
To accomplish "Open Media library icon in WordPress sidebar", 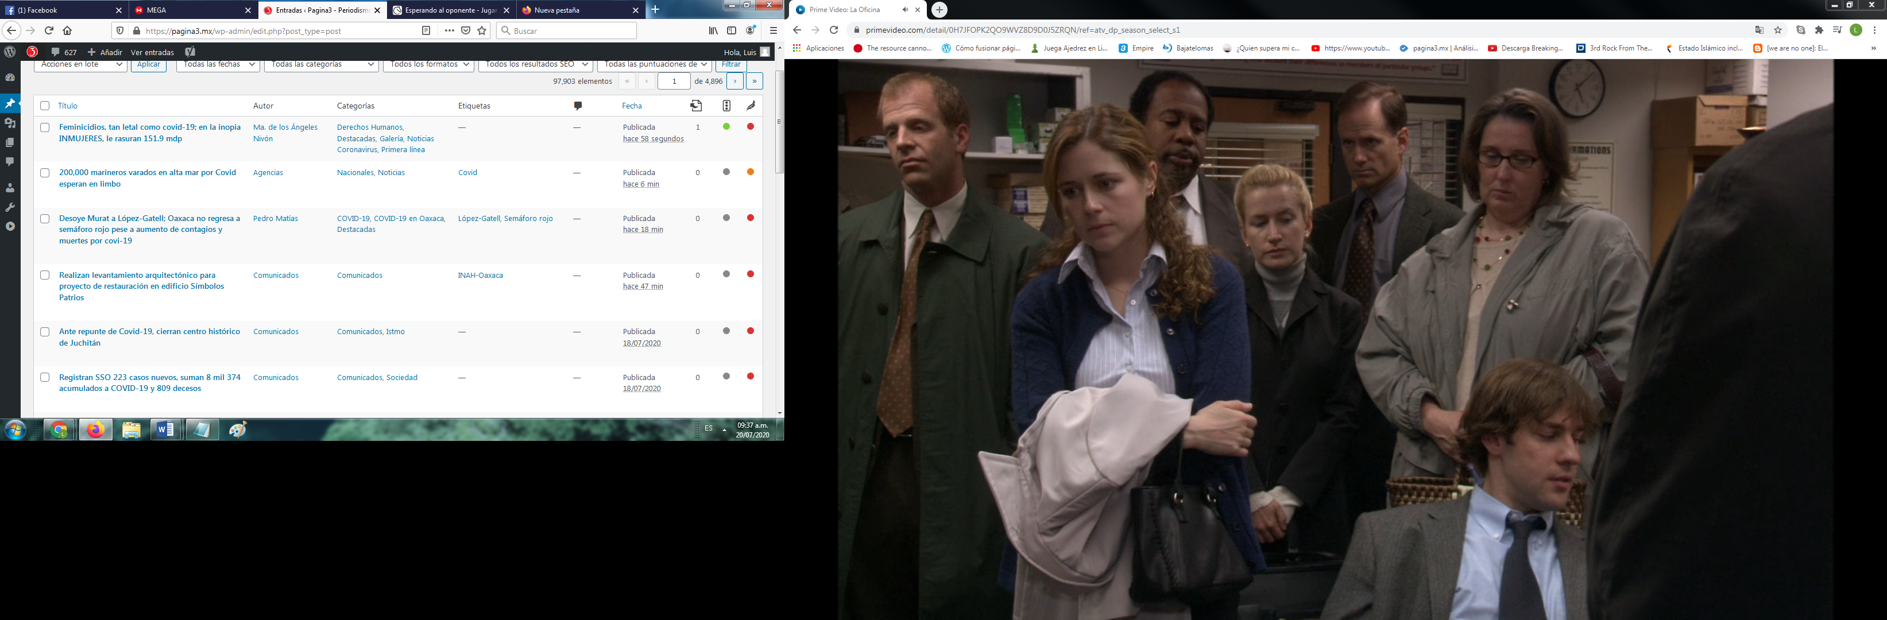I will (10, 123).
